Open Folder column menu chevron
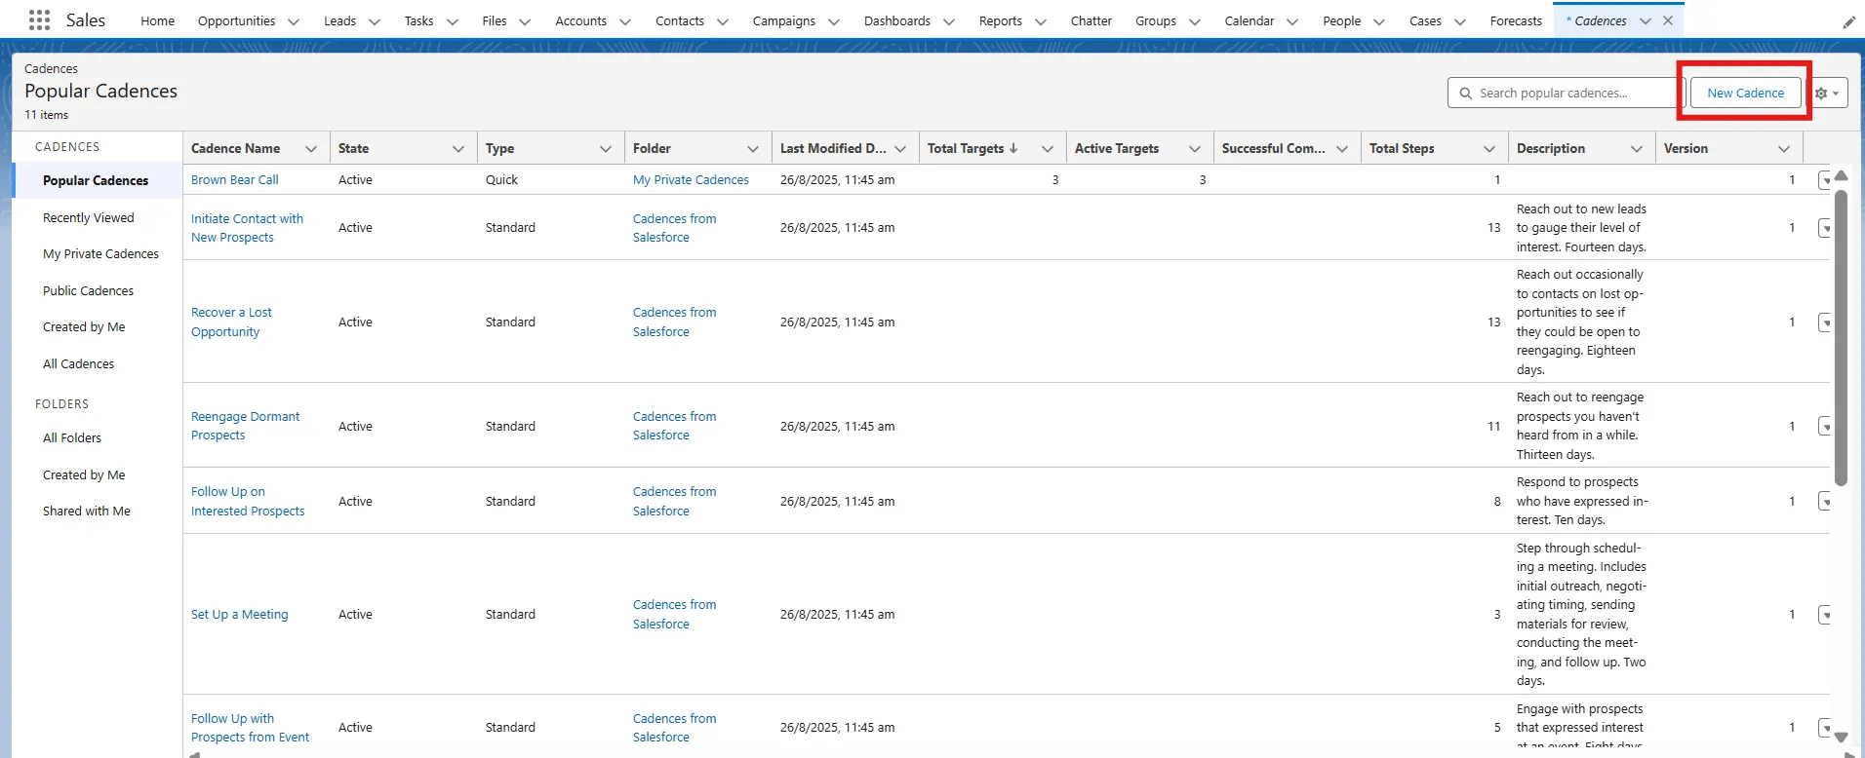Image resolution: width=1865 pixels, height=758 pixels. click(x=753, y=149)
